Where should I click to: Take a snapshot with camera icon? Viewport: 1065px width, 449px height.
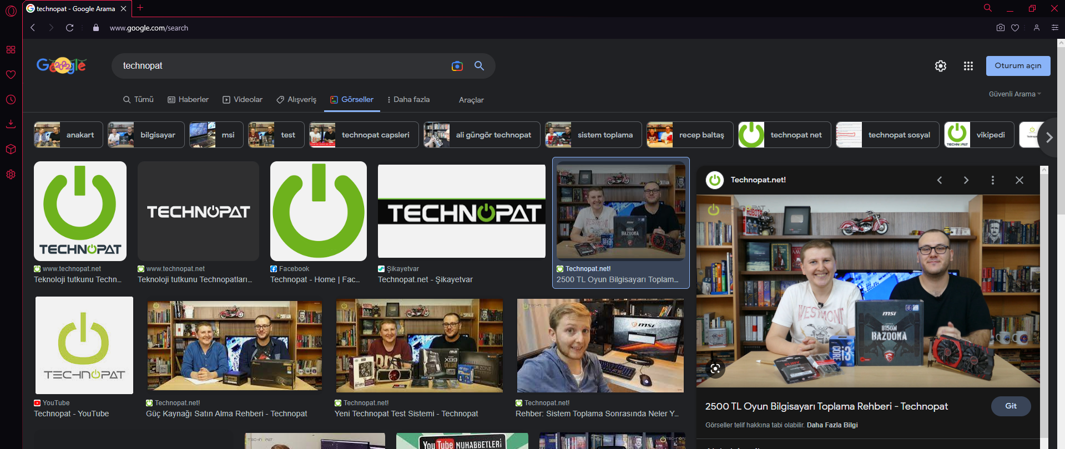(1000, 28)
